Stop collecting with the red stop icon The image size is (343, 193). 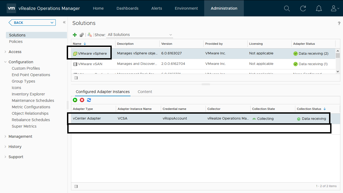pos(82,100)
